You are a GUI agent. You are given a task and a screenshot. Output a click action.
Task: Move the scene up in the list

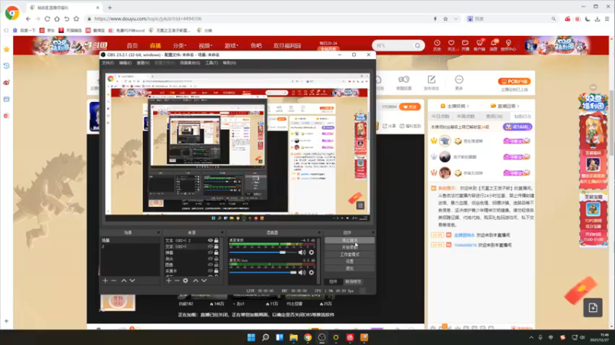(x=124, y=281)
